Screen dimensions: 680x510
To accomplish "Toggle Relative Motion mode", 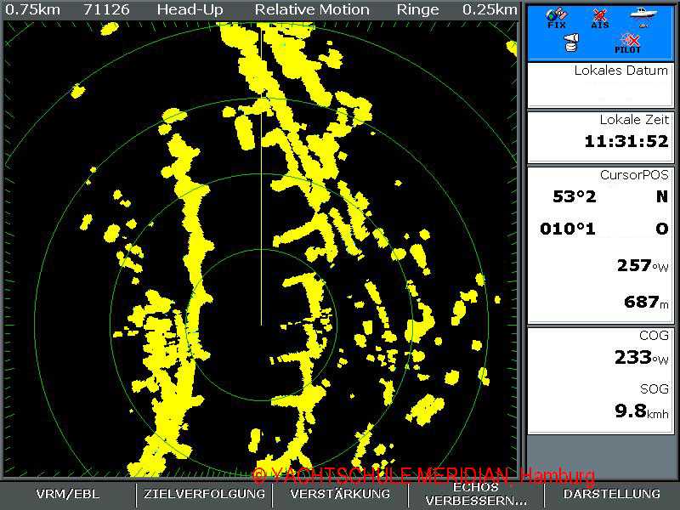I will point(310,9).
